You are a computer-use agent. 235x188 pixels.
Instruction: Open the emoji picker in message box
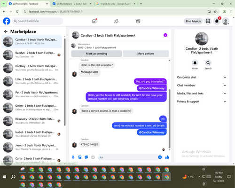160,157
